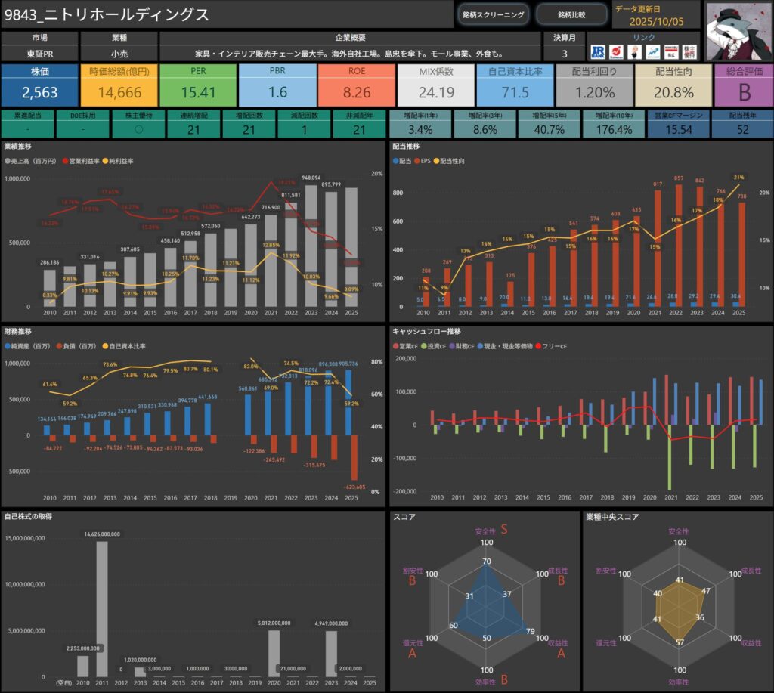Select the PER 15.41 metric card

coord(197,85)
